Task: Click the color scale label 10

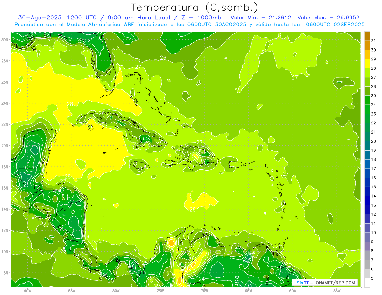Action: (x=374, y=233)
